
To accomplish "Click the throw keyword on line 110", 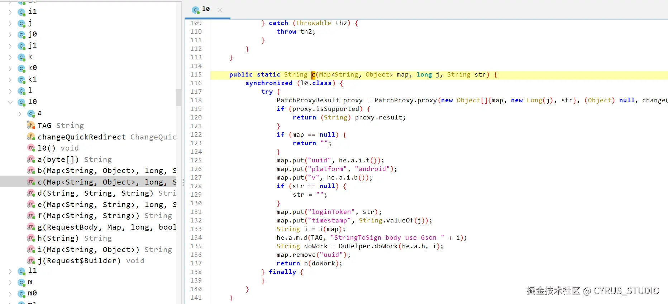I will [286, 31].
